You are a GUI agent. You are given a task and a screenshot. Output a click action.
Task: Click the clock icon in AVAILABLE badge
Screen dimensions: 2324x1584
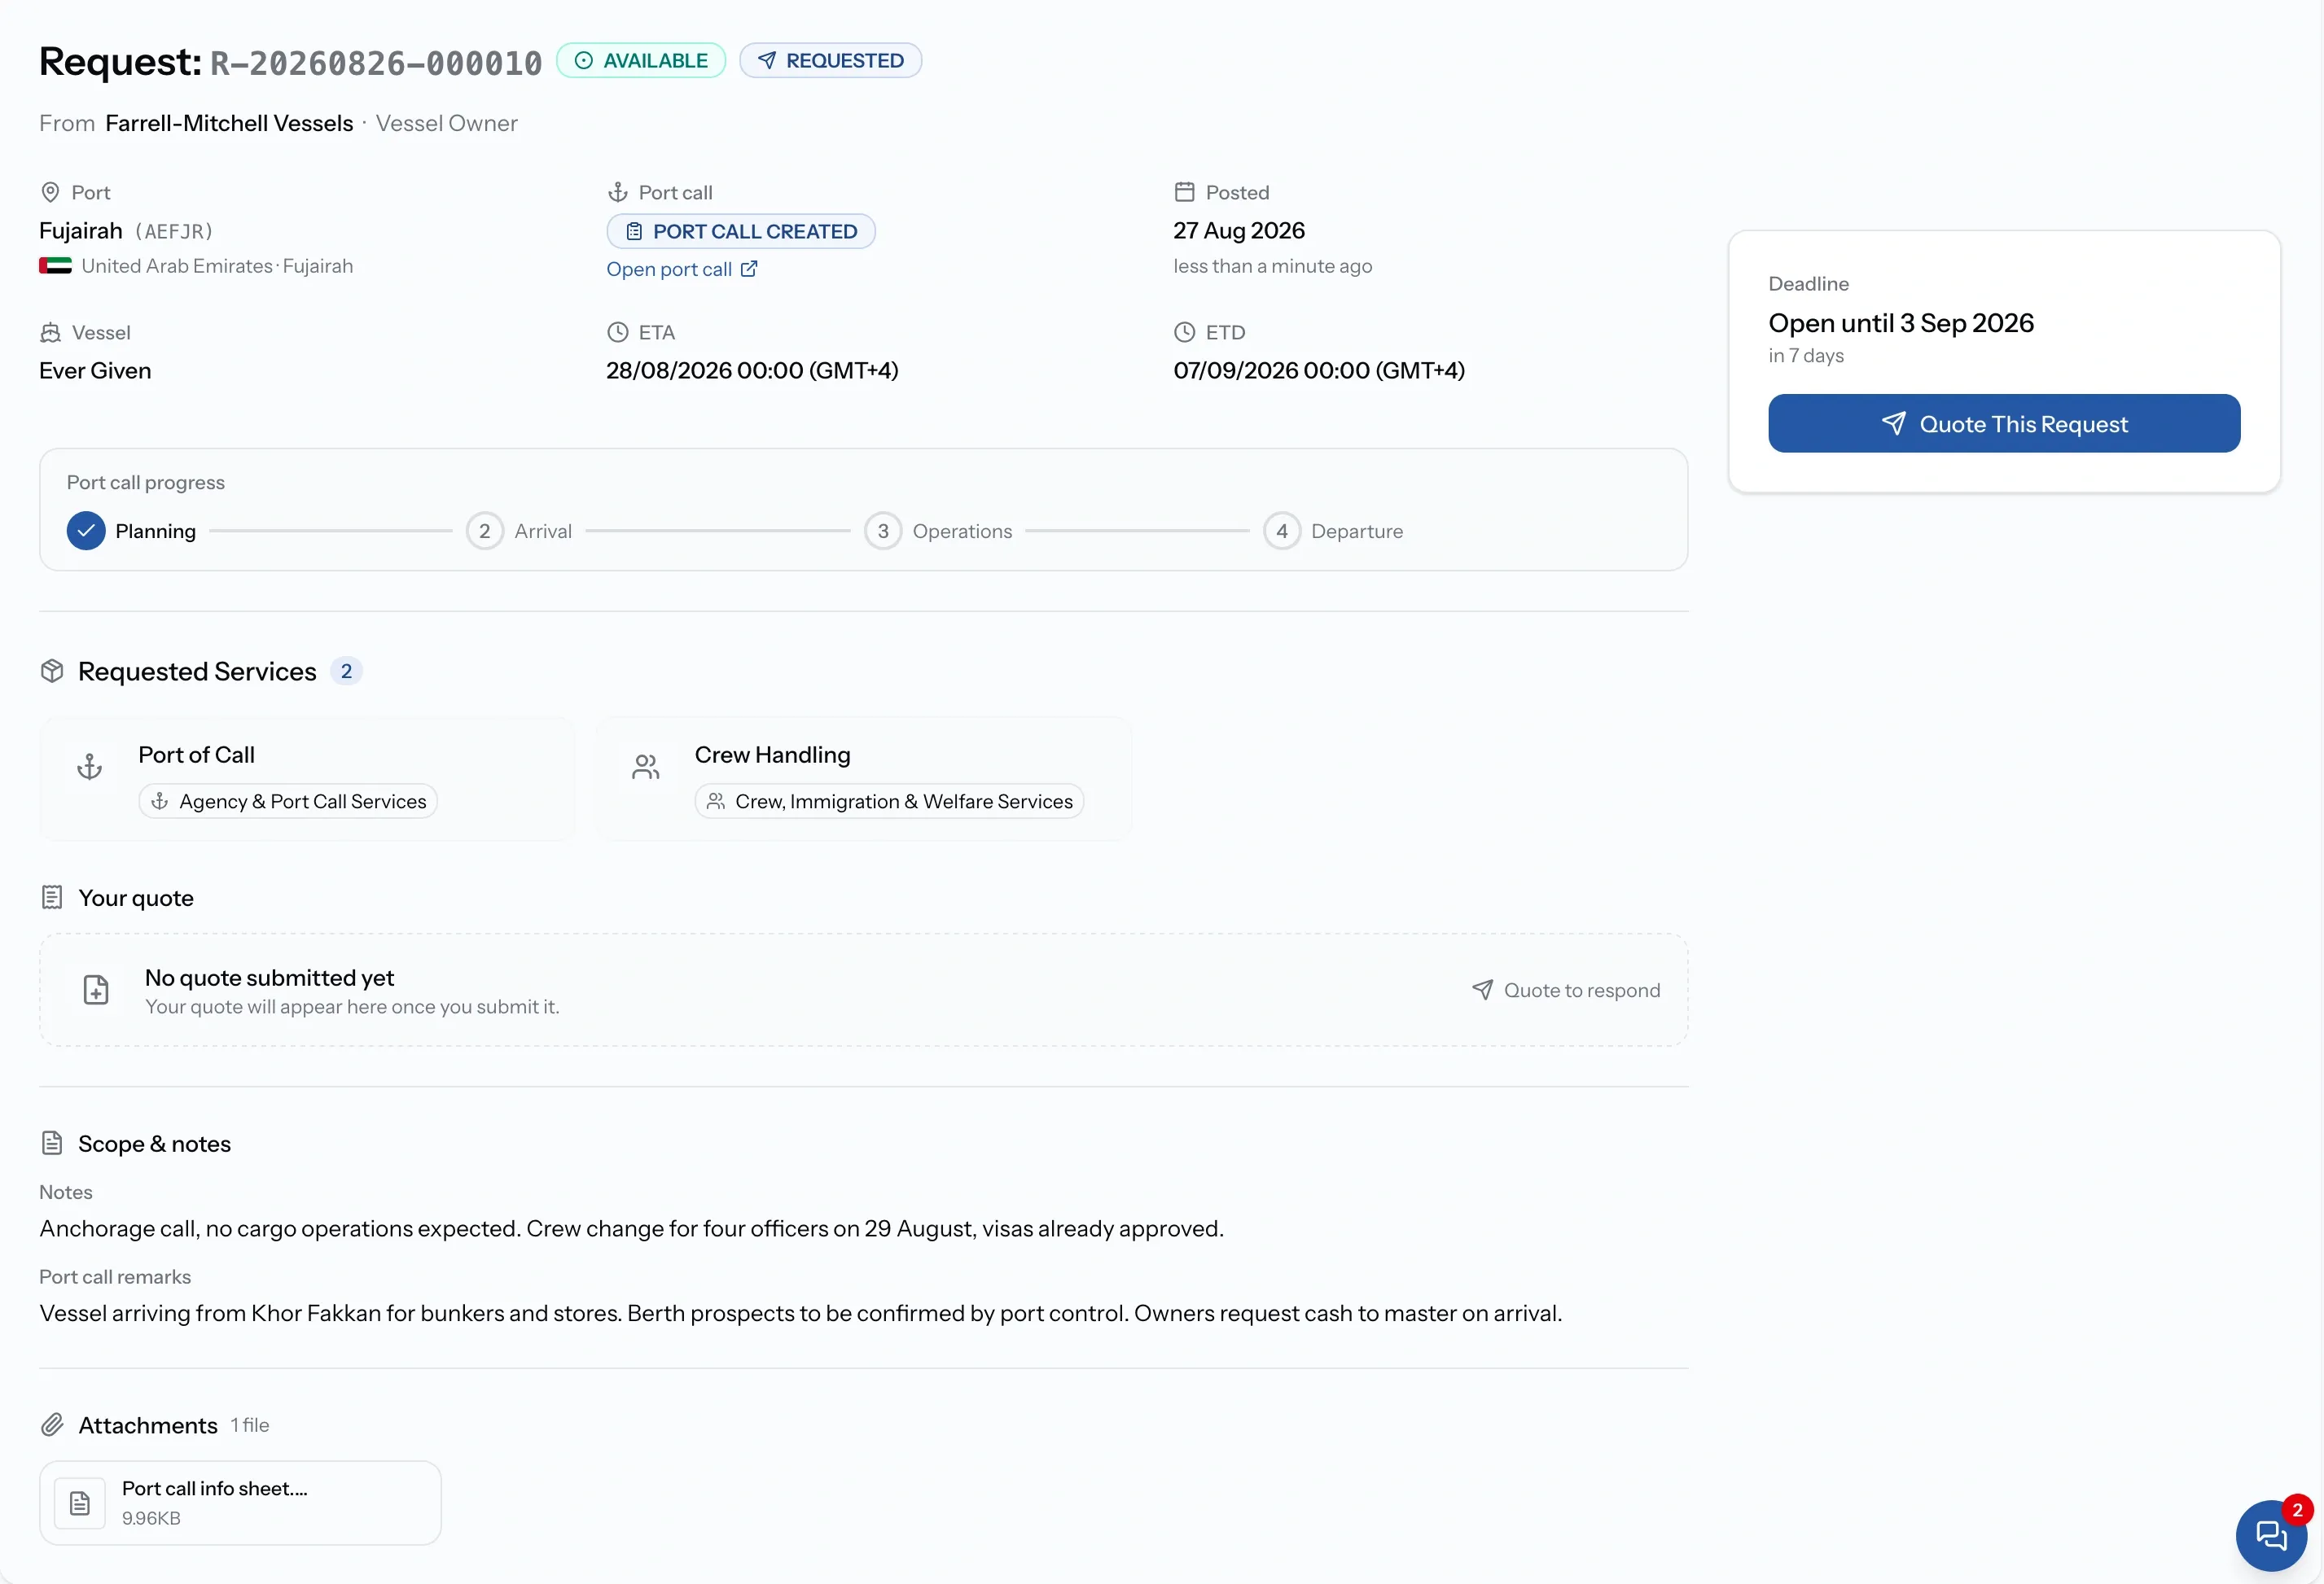click(583, 61)
